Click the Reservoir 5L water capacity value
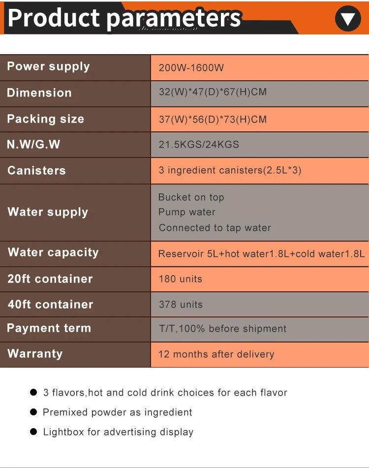This screenshot has width=369, height=468. pyautogui.click(x=261, y=254)
